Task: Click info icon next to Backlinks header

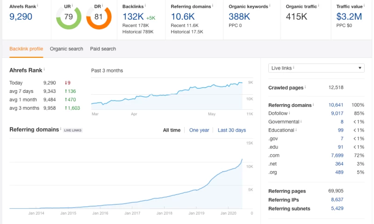Action: pos(145,6)
